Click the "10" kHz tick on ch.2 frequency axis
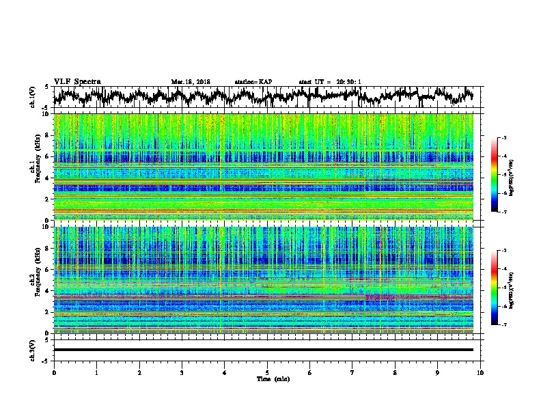The height and width of the screenshot is (418, 541). click(46, 227)
